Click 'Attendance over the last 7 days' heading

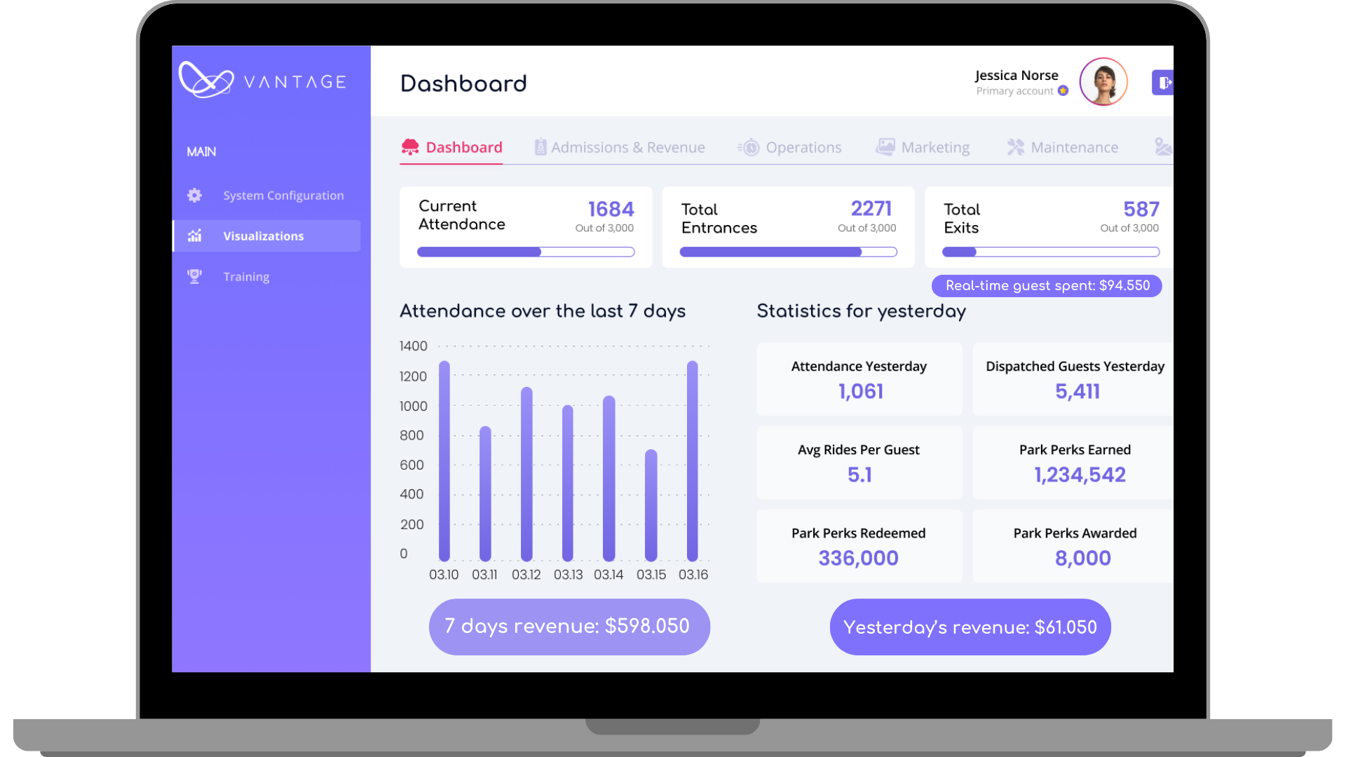click(x=543, y=311)
